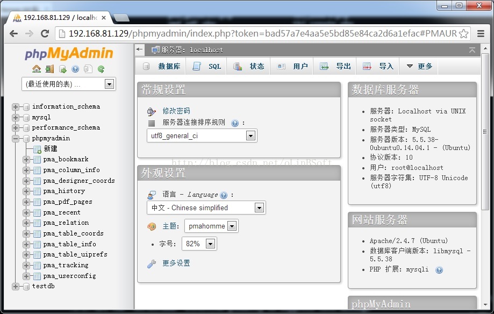This screenshot has width=494, height=314.
Task: Expand mysql database node
Action: [15, 118]
